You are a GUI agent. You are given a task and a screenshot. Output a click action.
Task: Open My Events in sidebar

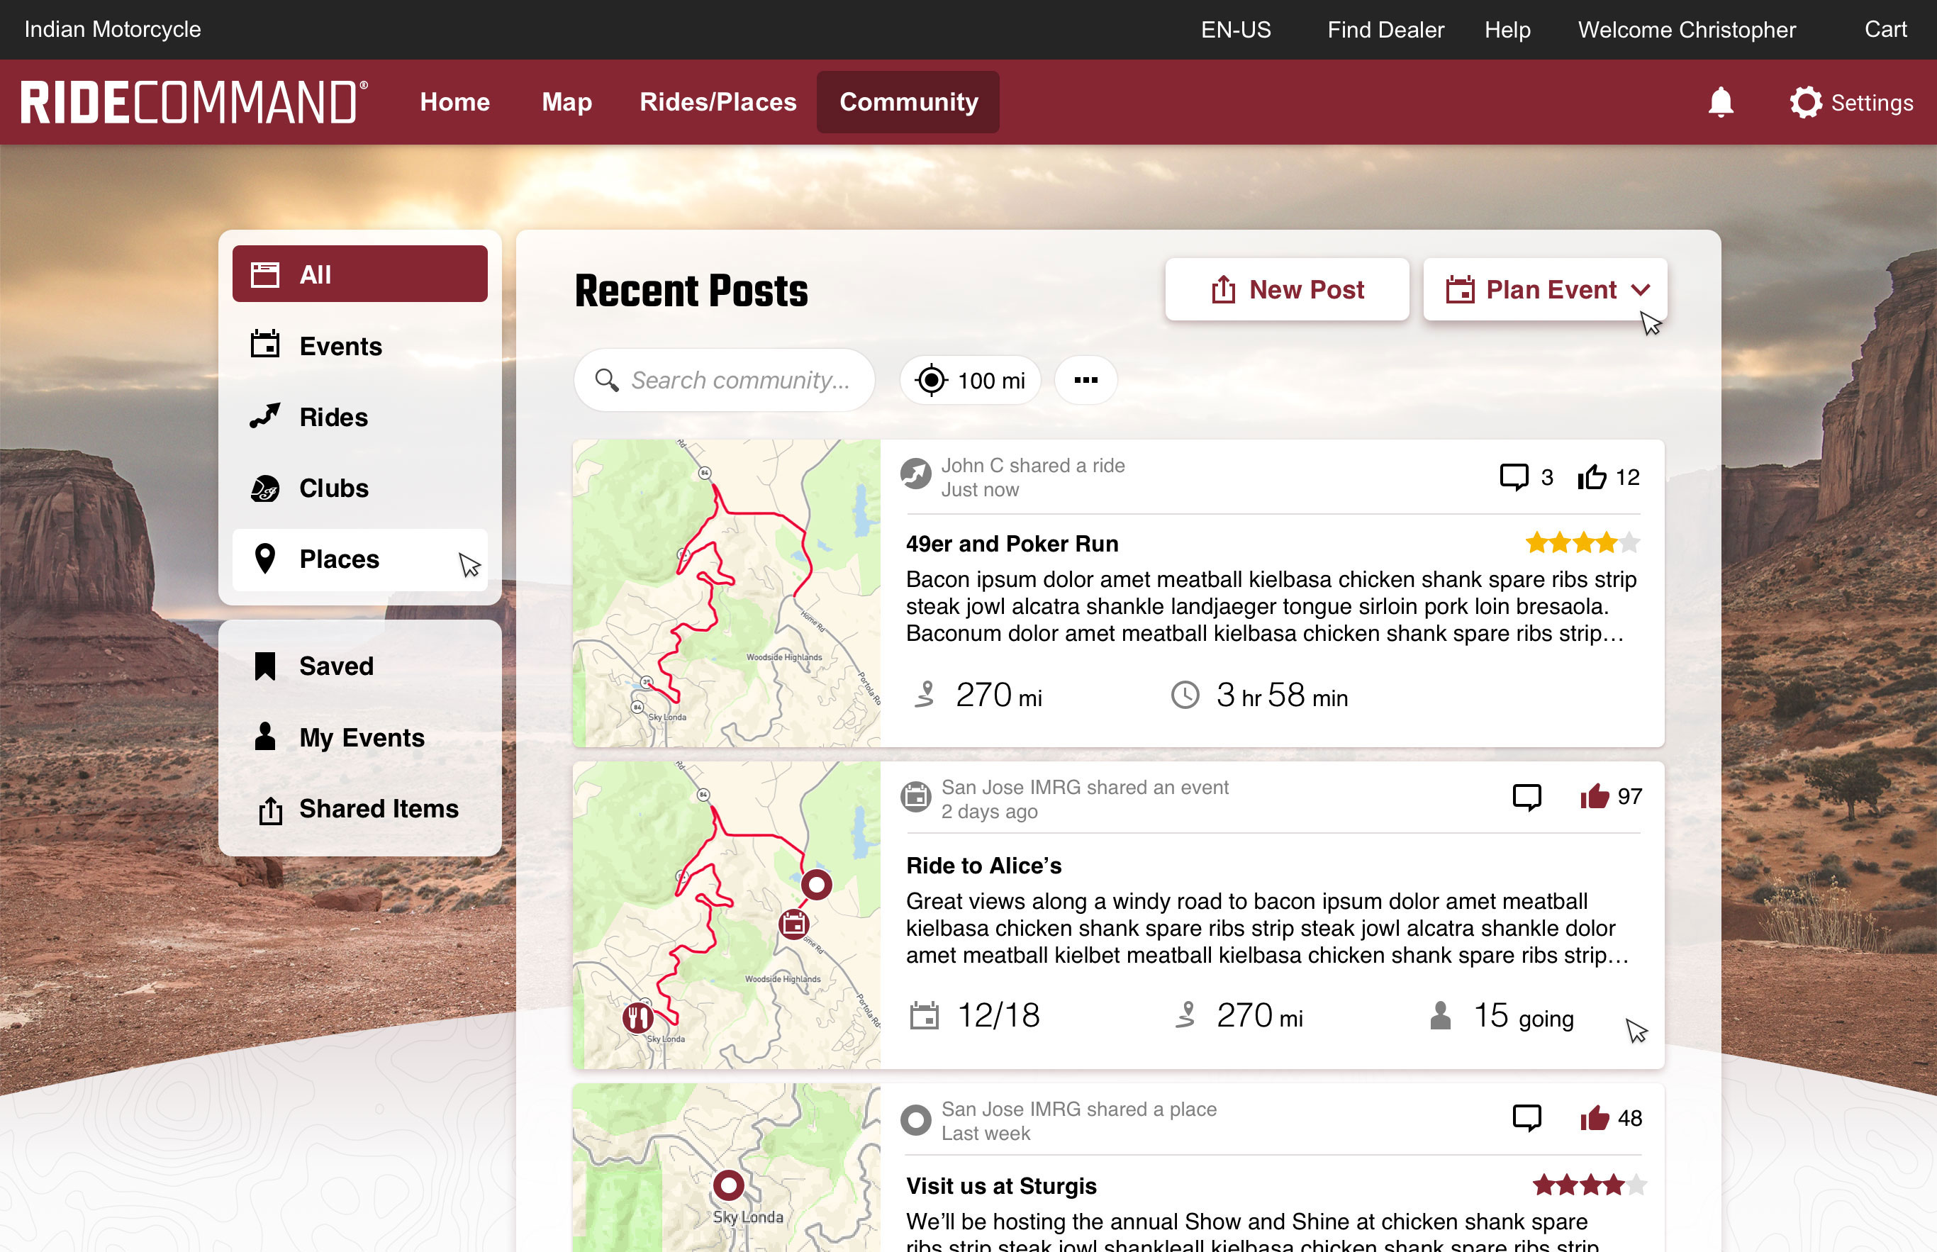pos(360,737)
